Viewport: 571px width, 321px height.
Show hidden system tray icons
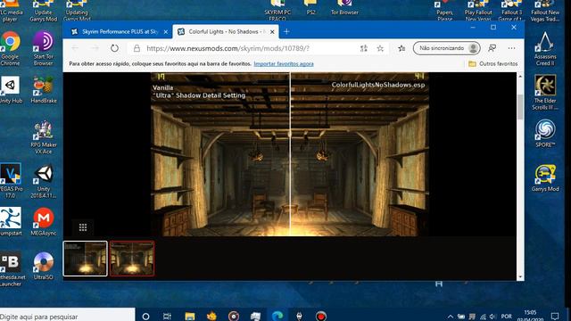pyautogui.click(x=451, y=317)
